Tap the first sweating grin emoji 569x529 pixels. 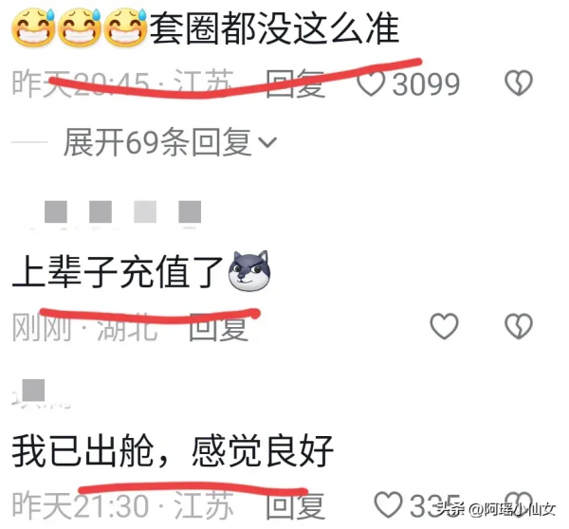33,27
